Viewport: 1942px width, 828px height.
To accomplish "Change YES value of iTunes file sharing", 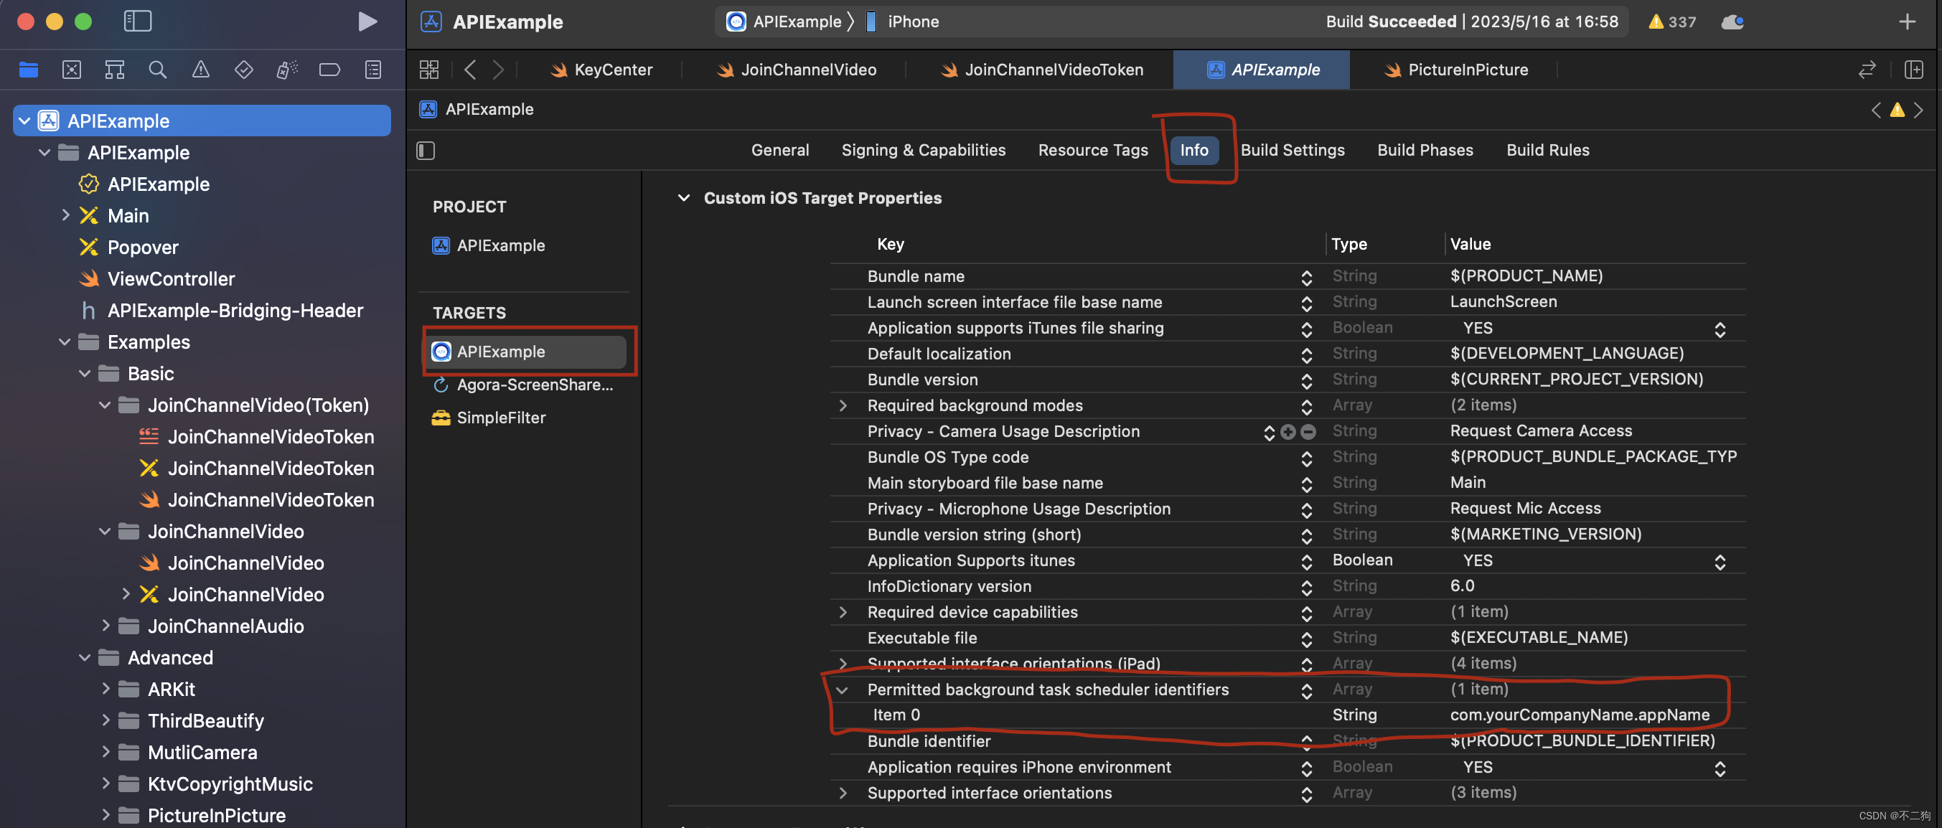I will pyautogui.click(x=1587, y=329).
